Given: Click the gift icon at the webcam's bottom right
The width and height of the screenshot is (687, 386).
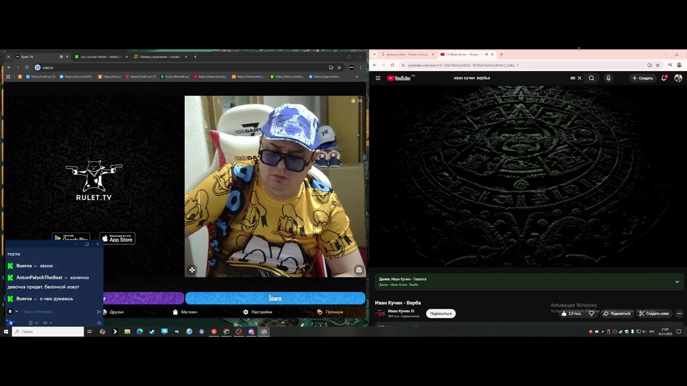Looking at the screenshot, I should 359,270.
